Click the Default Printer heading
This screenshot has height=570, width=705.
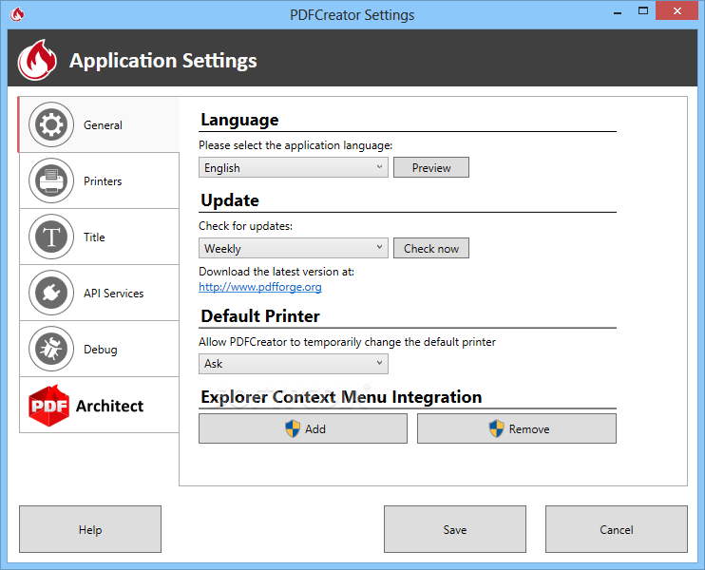pos(260,316)
